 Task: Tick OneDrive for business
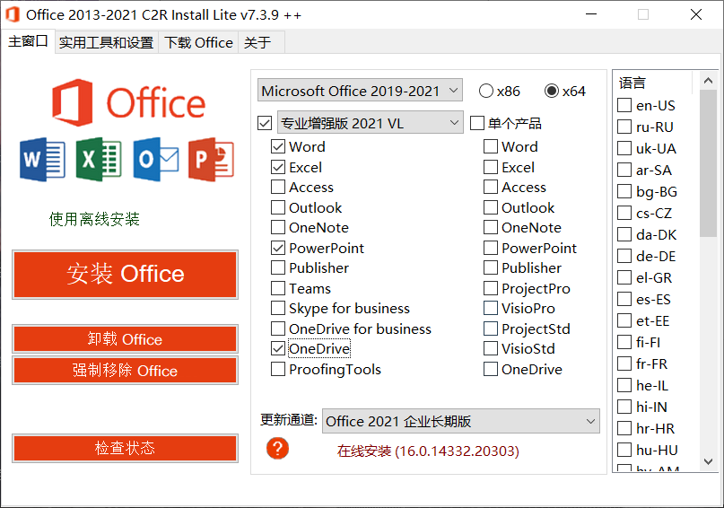[278, 328]
